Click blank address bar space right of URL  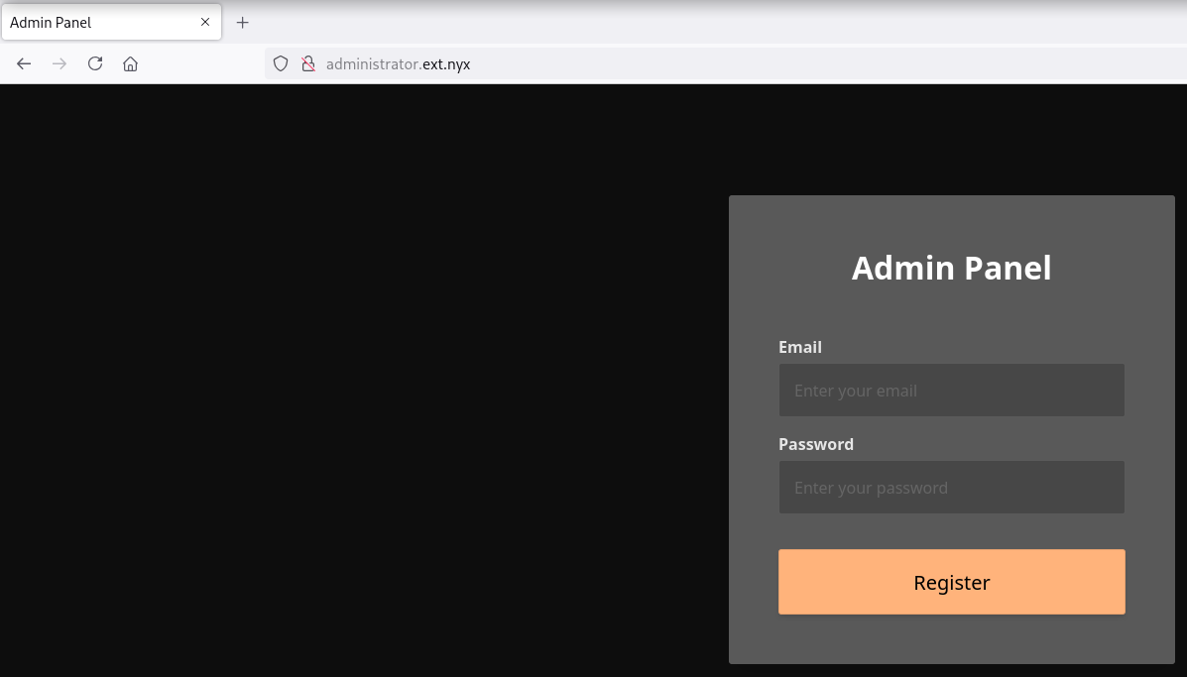793,63
